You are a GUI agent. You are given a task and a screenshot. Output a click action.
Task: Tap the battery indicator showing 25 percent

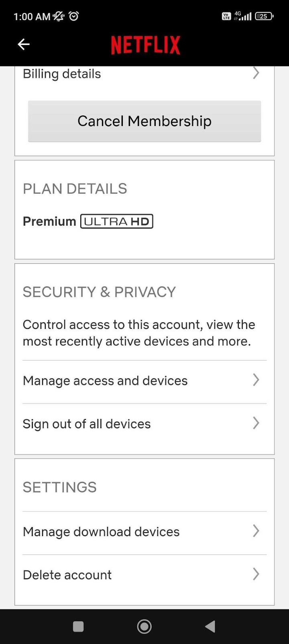click(x=264, y=16)
